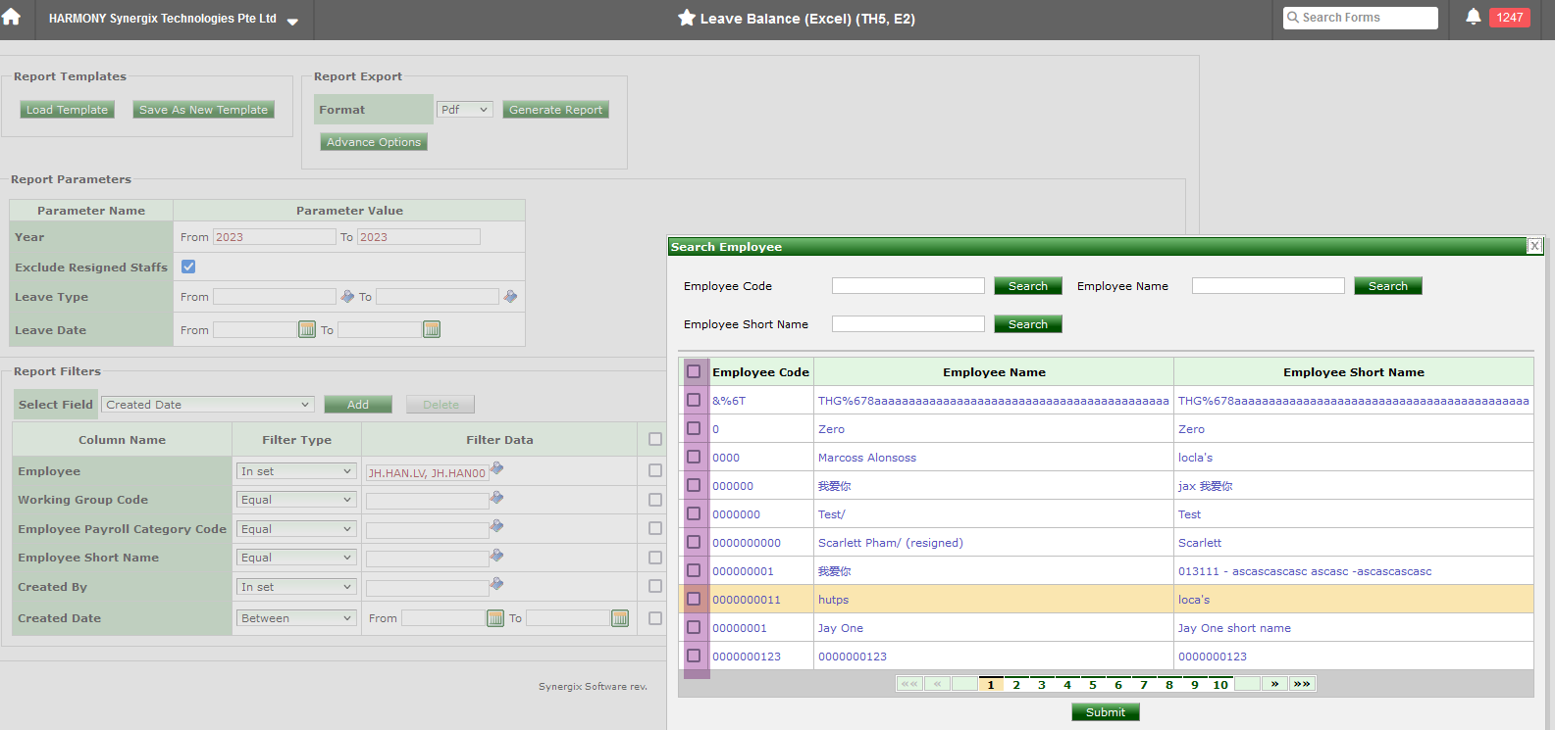Click Generate Report button

(555, 110)
